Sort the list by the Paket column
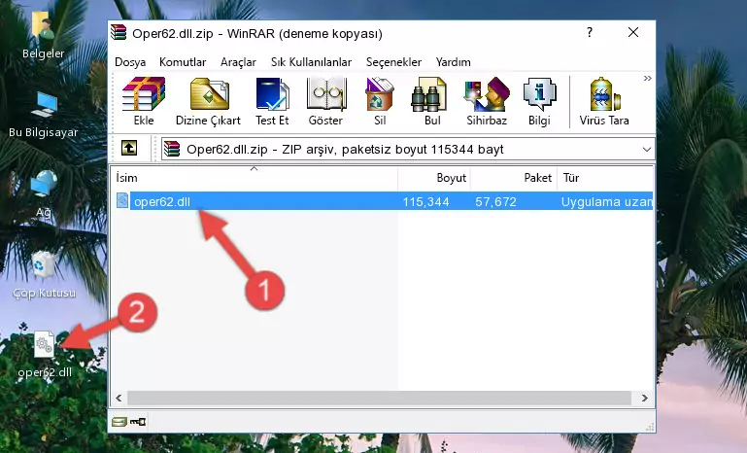The width and height of the screenshot is (747, 453). [514, 178]
